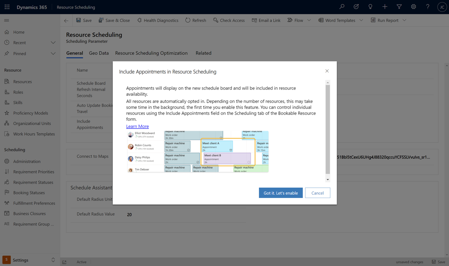Click the Dynamics 365 brand title
The height and width of the screenshot is (266, 449).
click(x=32, y=7)
